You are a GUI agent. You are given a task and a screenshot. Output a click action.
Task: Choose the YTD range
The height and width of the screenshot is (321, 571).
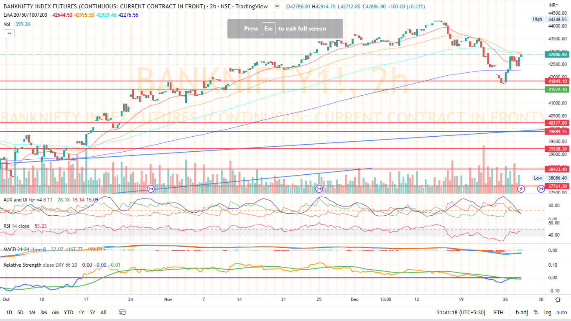click(69, 312)
